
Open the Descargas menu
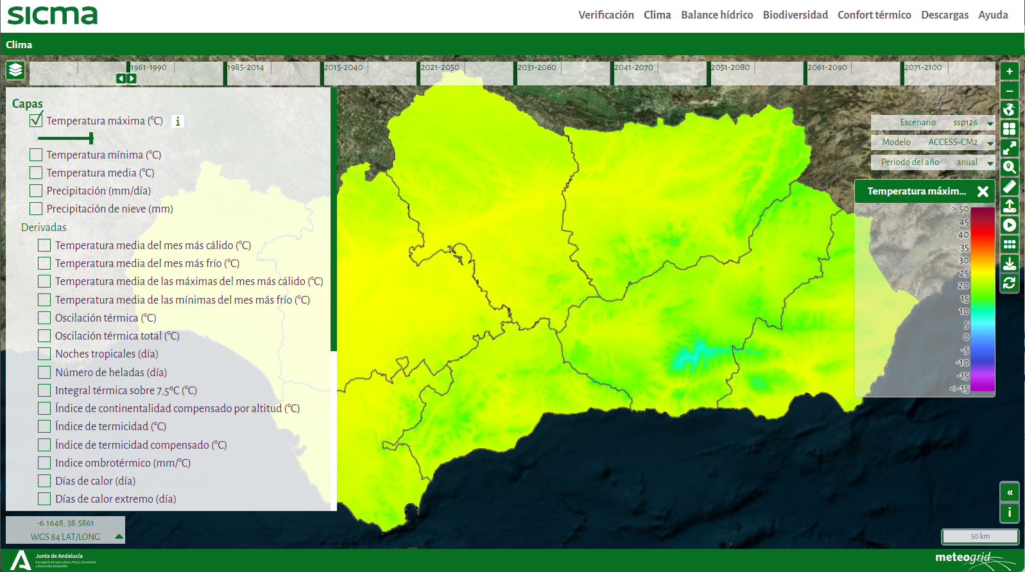click(945, 15)
